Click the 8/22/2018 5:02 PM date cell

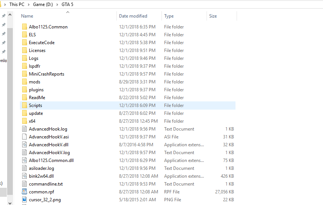[137, 98]
